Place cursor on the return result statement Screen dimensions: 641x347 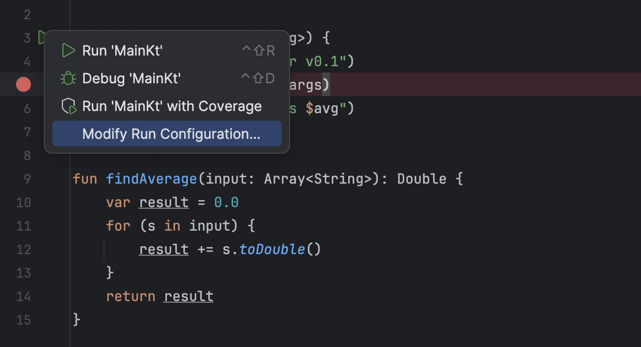(160, 296)
